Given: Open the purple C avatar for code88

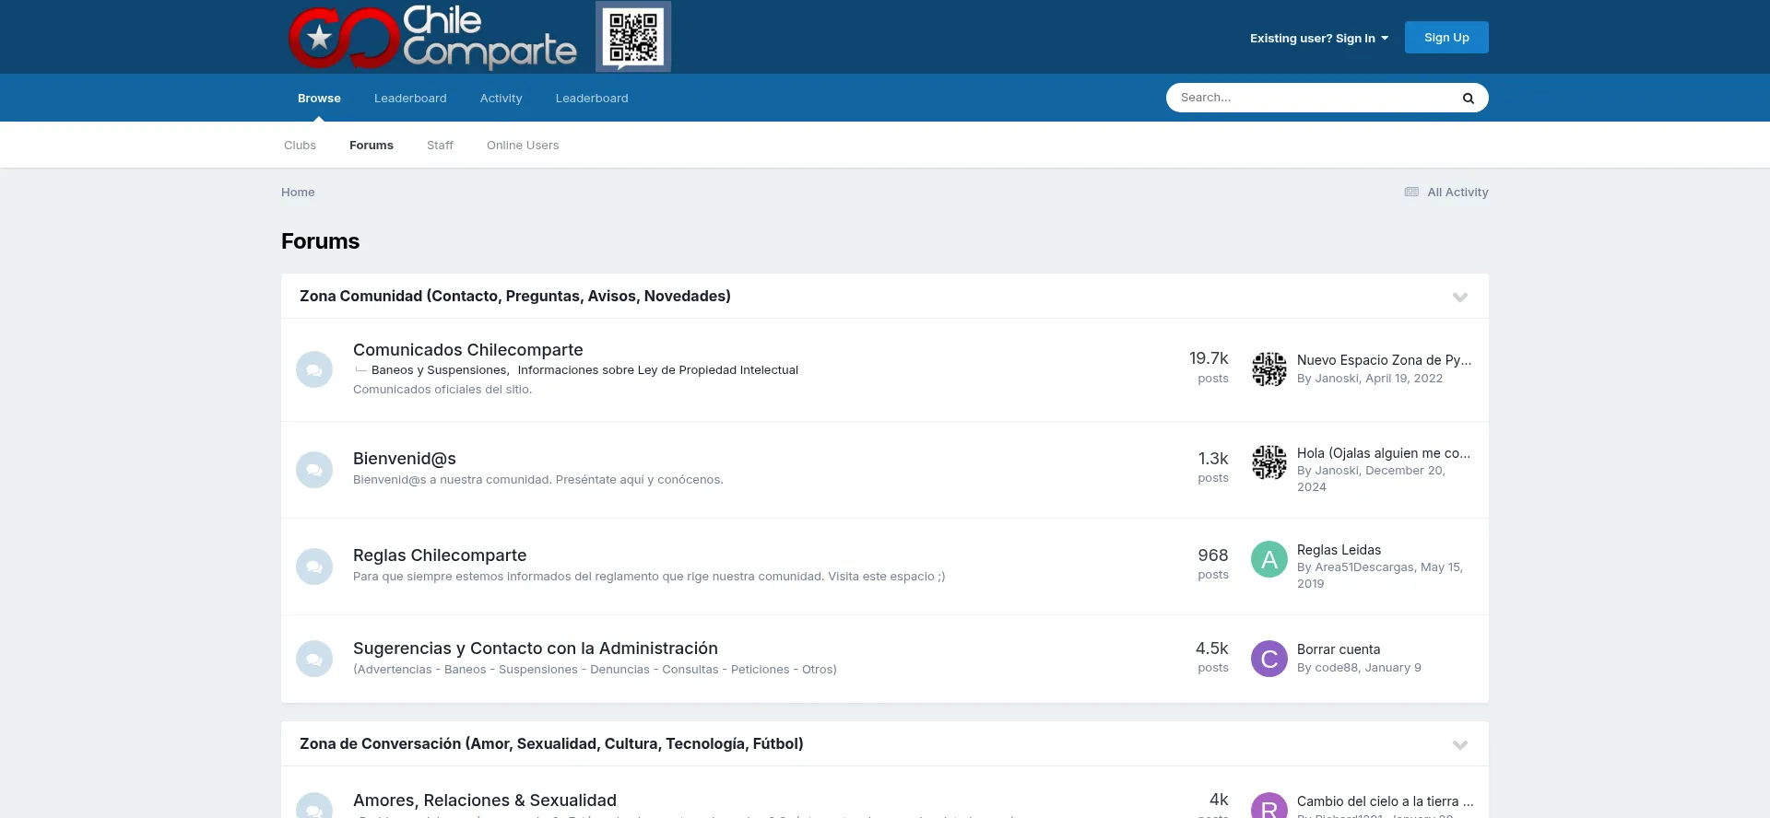Looking at the screenshot, I should 1269,659.
